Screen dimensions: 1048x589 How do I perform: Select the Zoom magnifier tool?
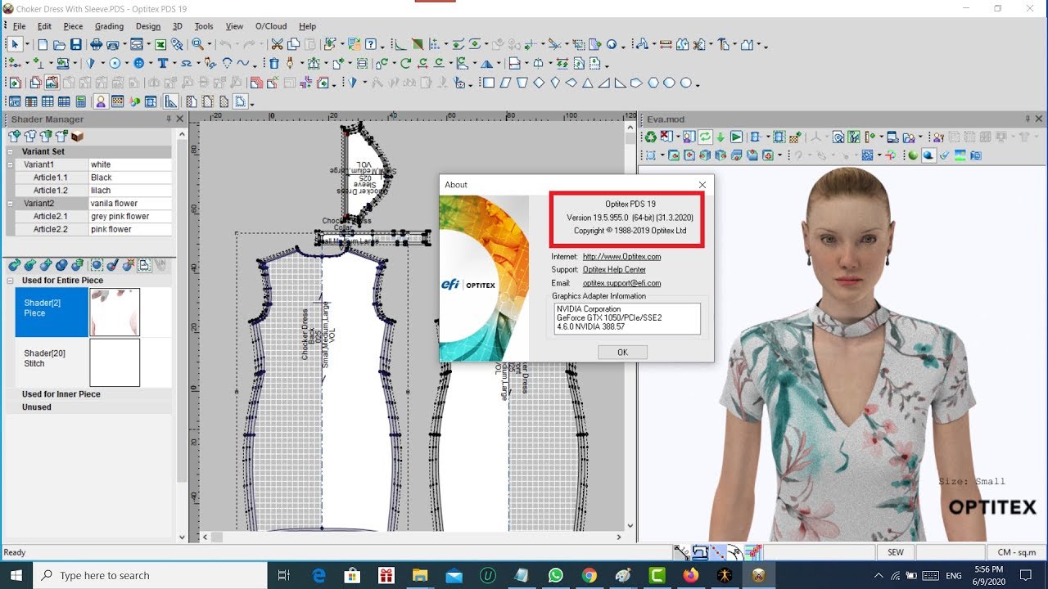click(196, 44)
